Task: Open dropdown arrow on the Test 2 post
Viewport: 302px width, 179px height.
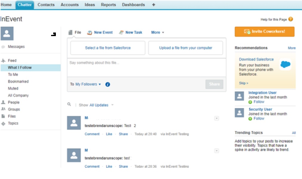Action: coord(217,118)
